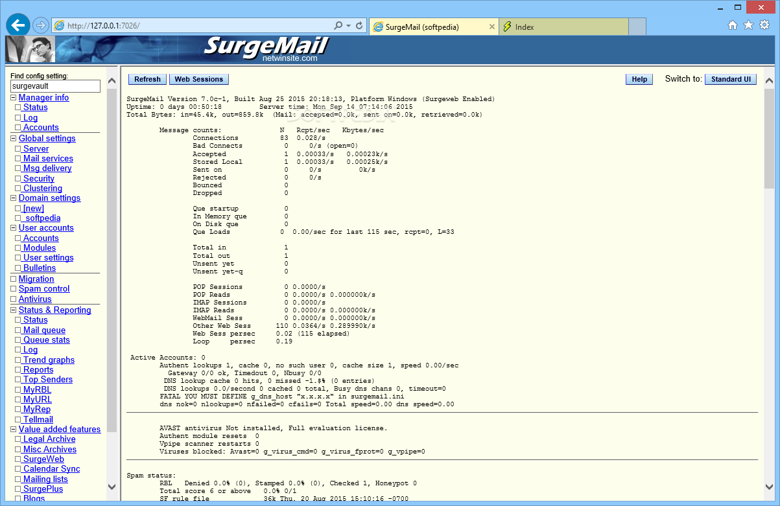Click the box icon beside Mail services

click(18, 159)
